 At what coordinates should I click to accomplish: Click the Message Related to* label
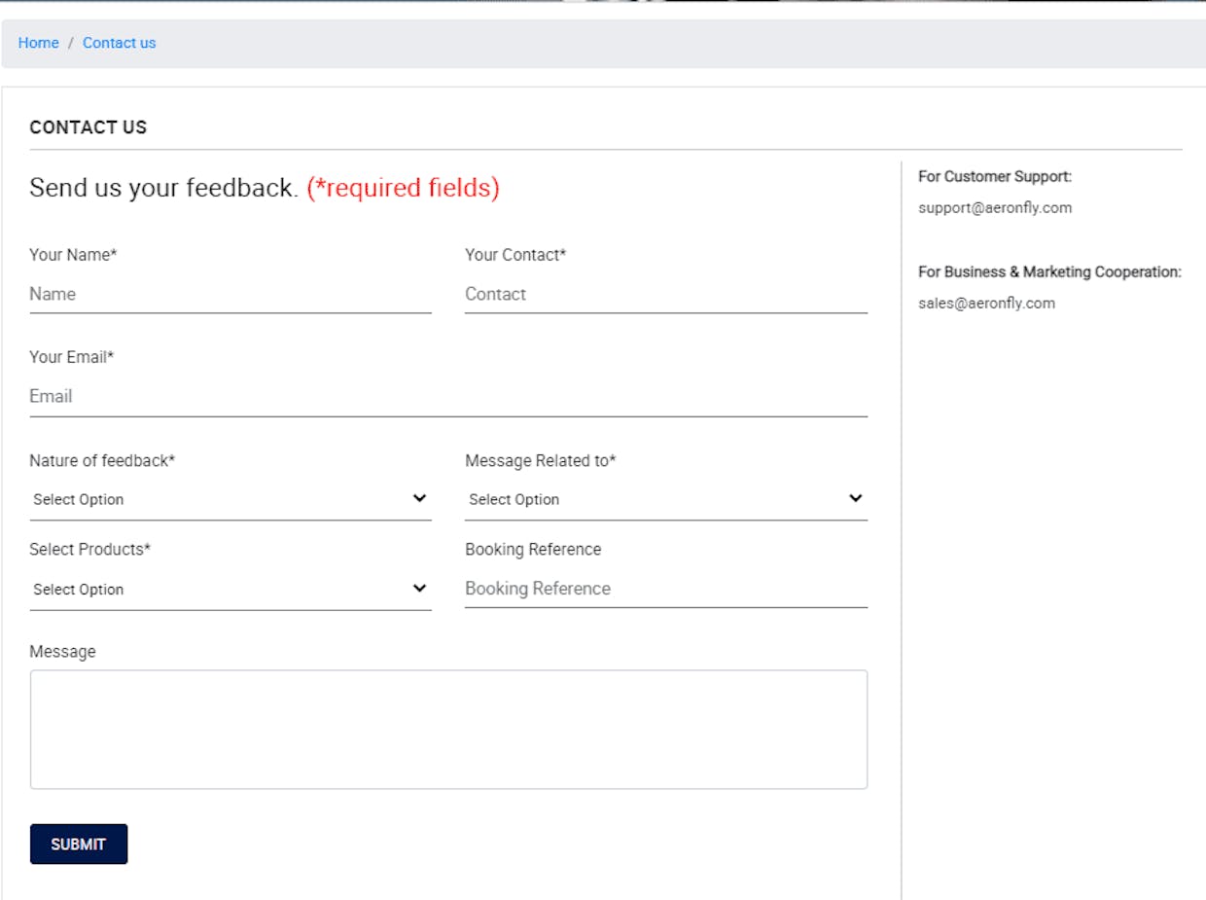pos(541,461)
